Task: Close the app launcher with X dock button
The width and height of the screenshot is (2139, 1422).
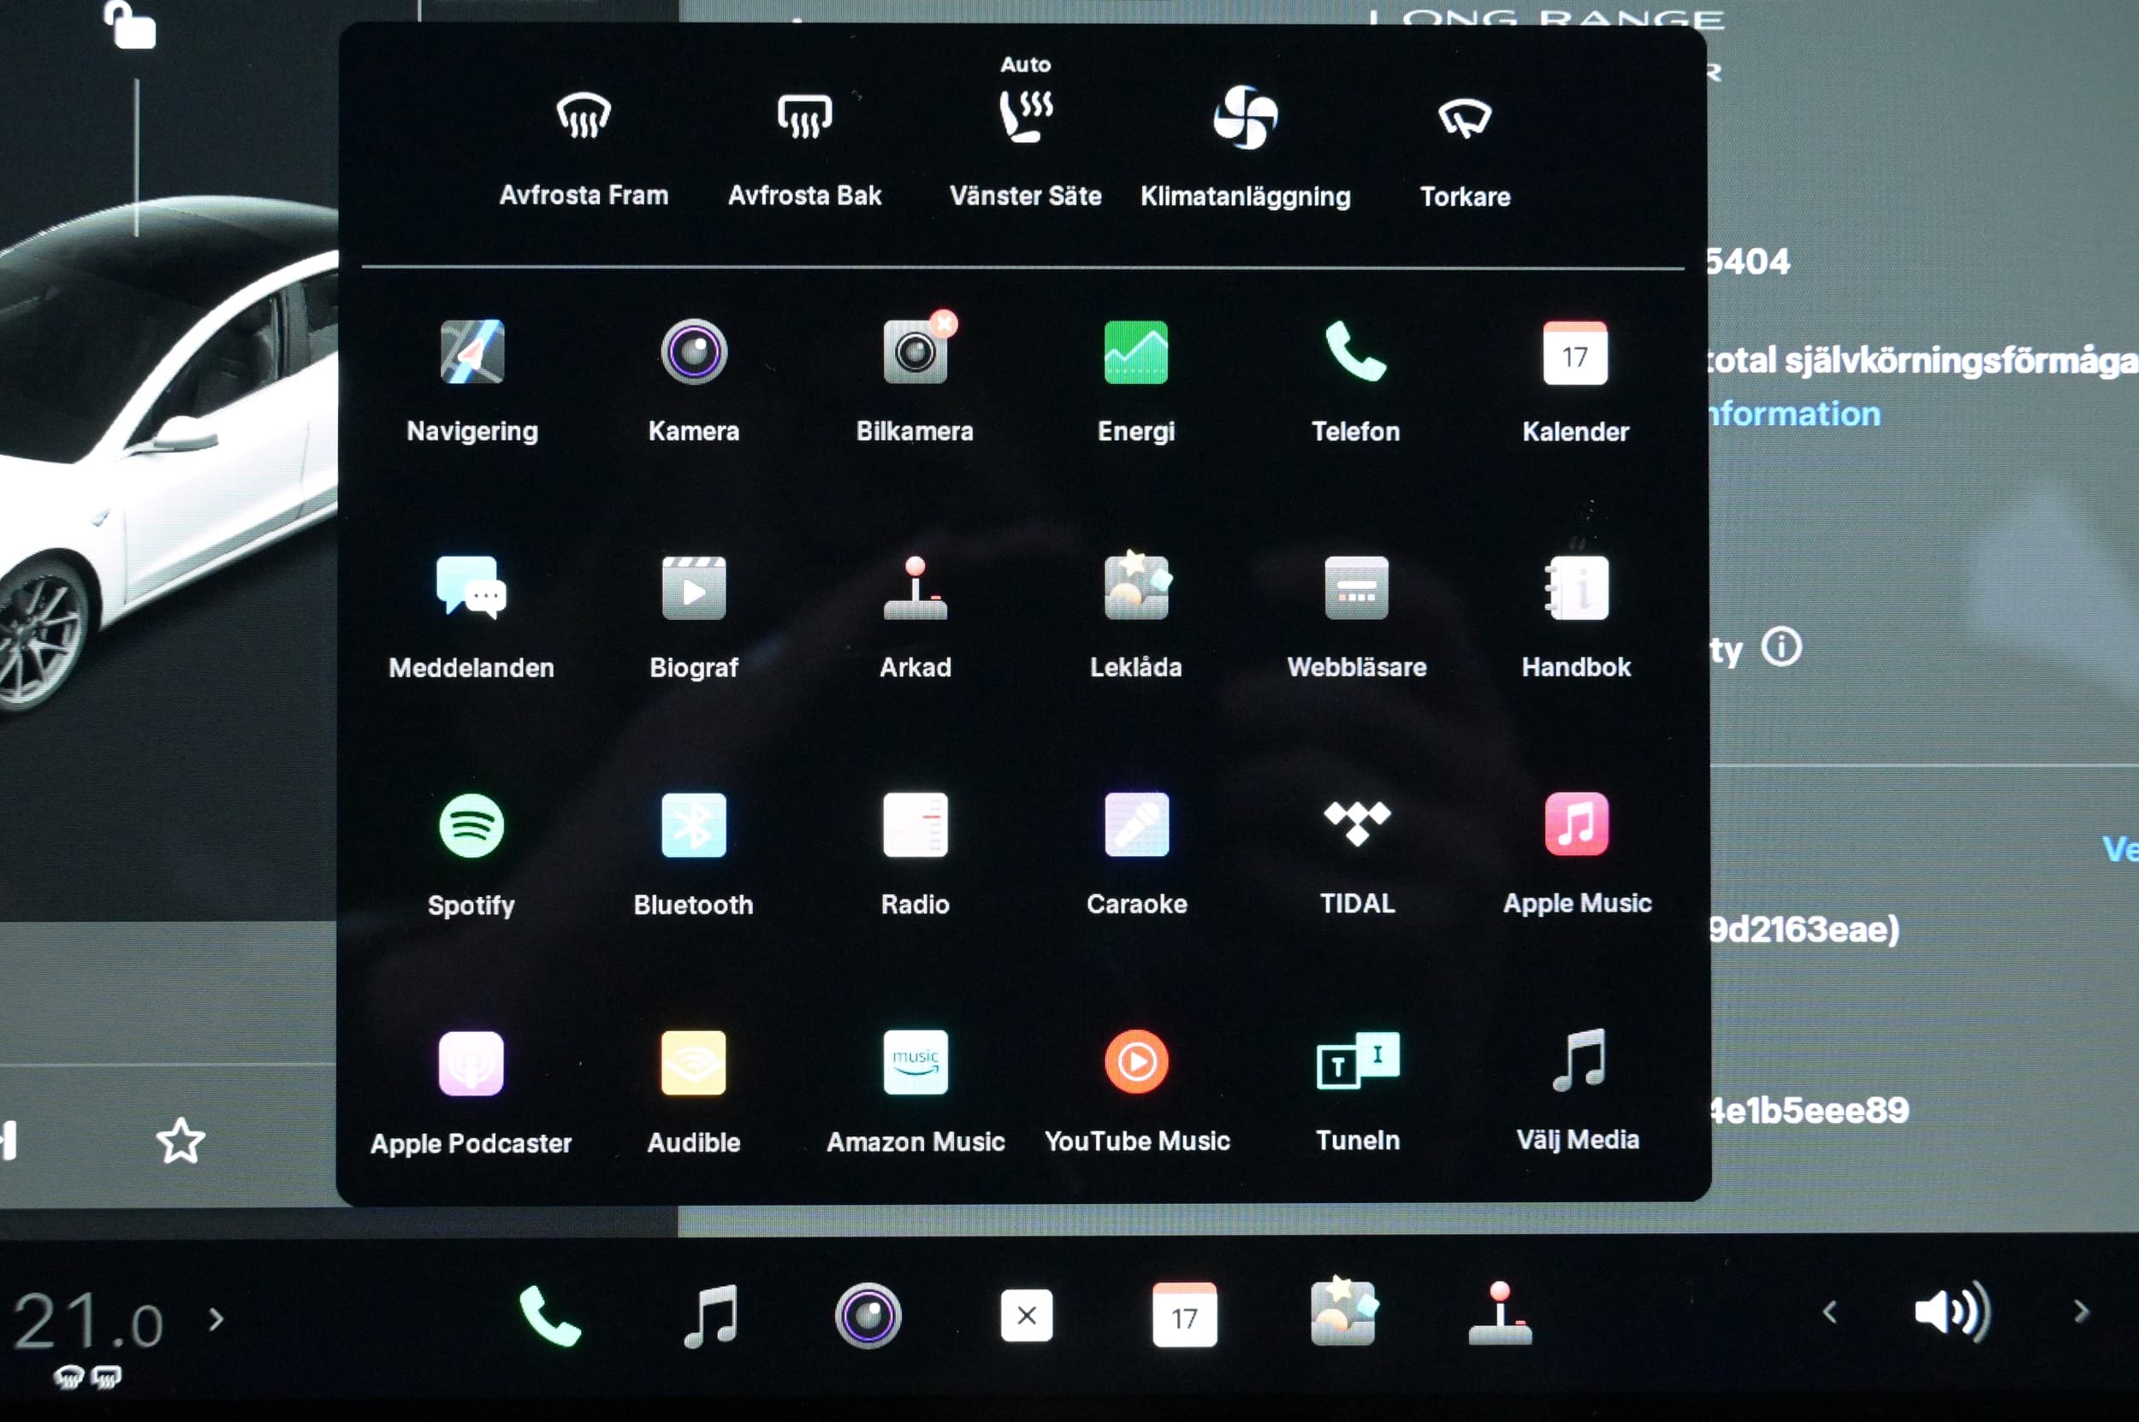Action: (x=1027, y=1314)
